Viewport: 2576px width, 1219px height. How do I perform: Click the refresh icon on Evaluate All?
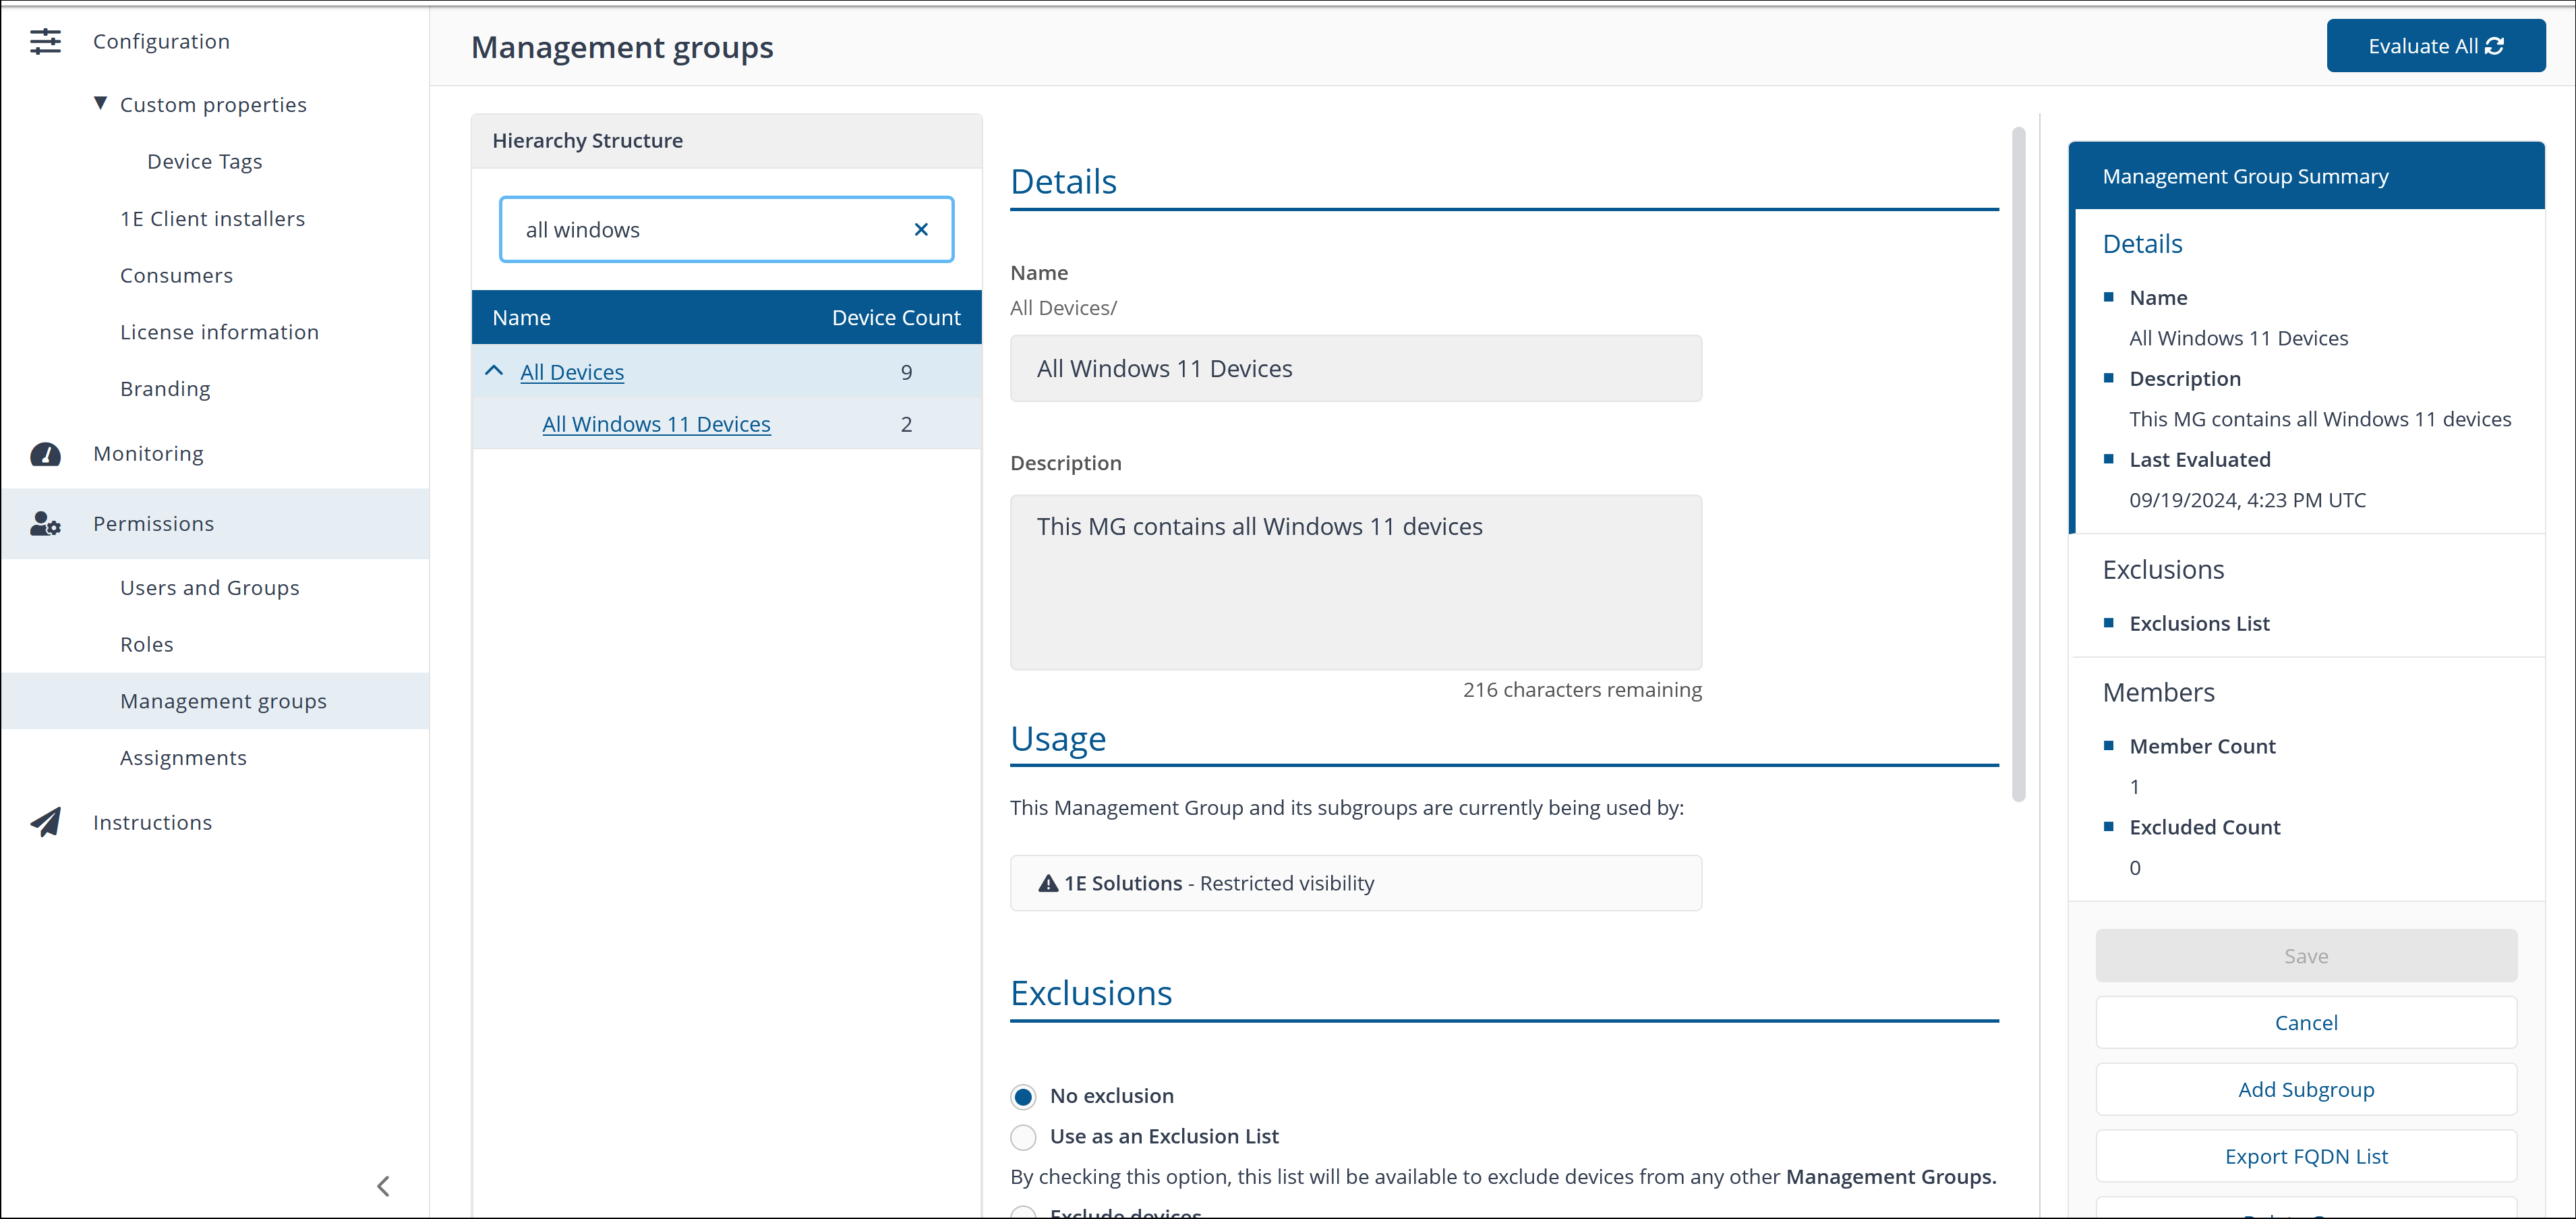click(2495, 46)
